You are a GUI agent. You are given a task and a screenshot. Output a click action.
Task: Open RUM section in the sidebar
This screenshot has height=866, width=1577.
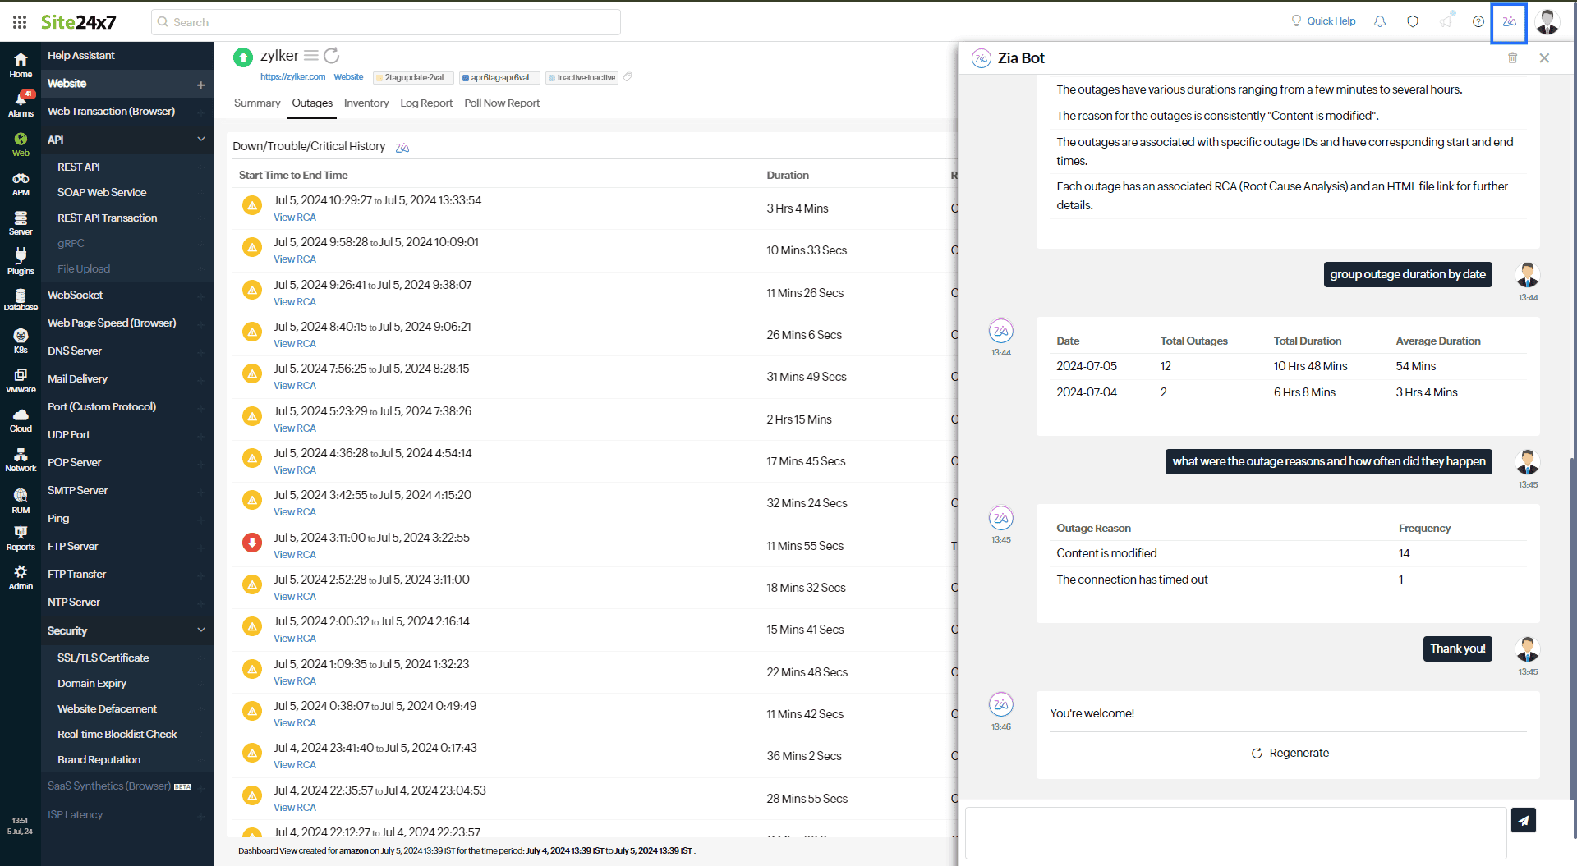point(21,501)
